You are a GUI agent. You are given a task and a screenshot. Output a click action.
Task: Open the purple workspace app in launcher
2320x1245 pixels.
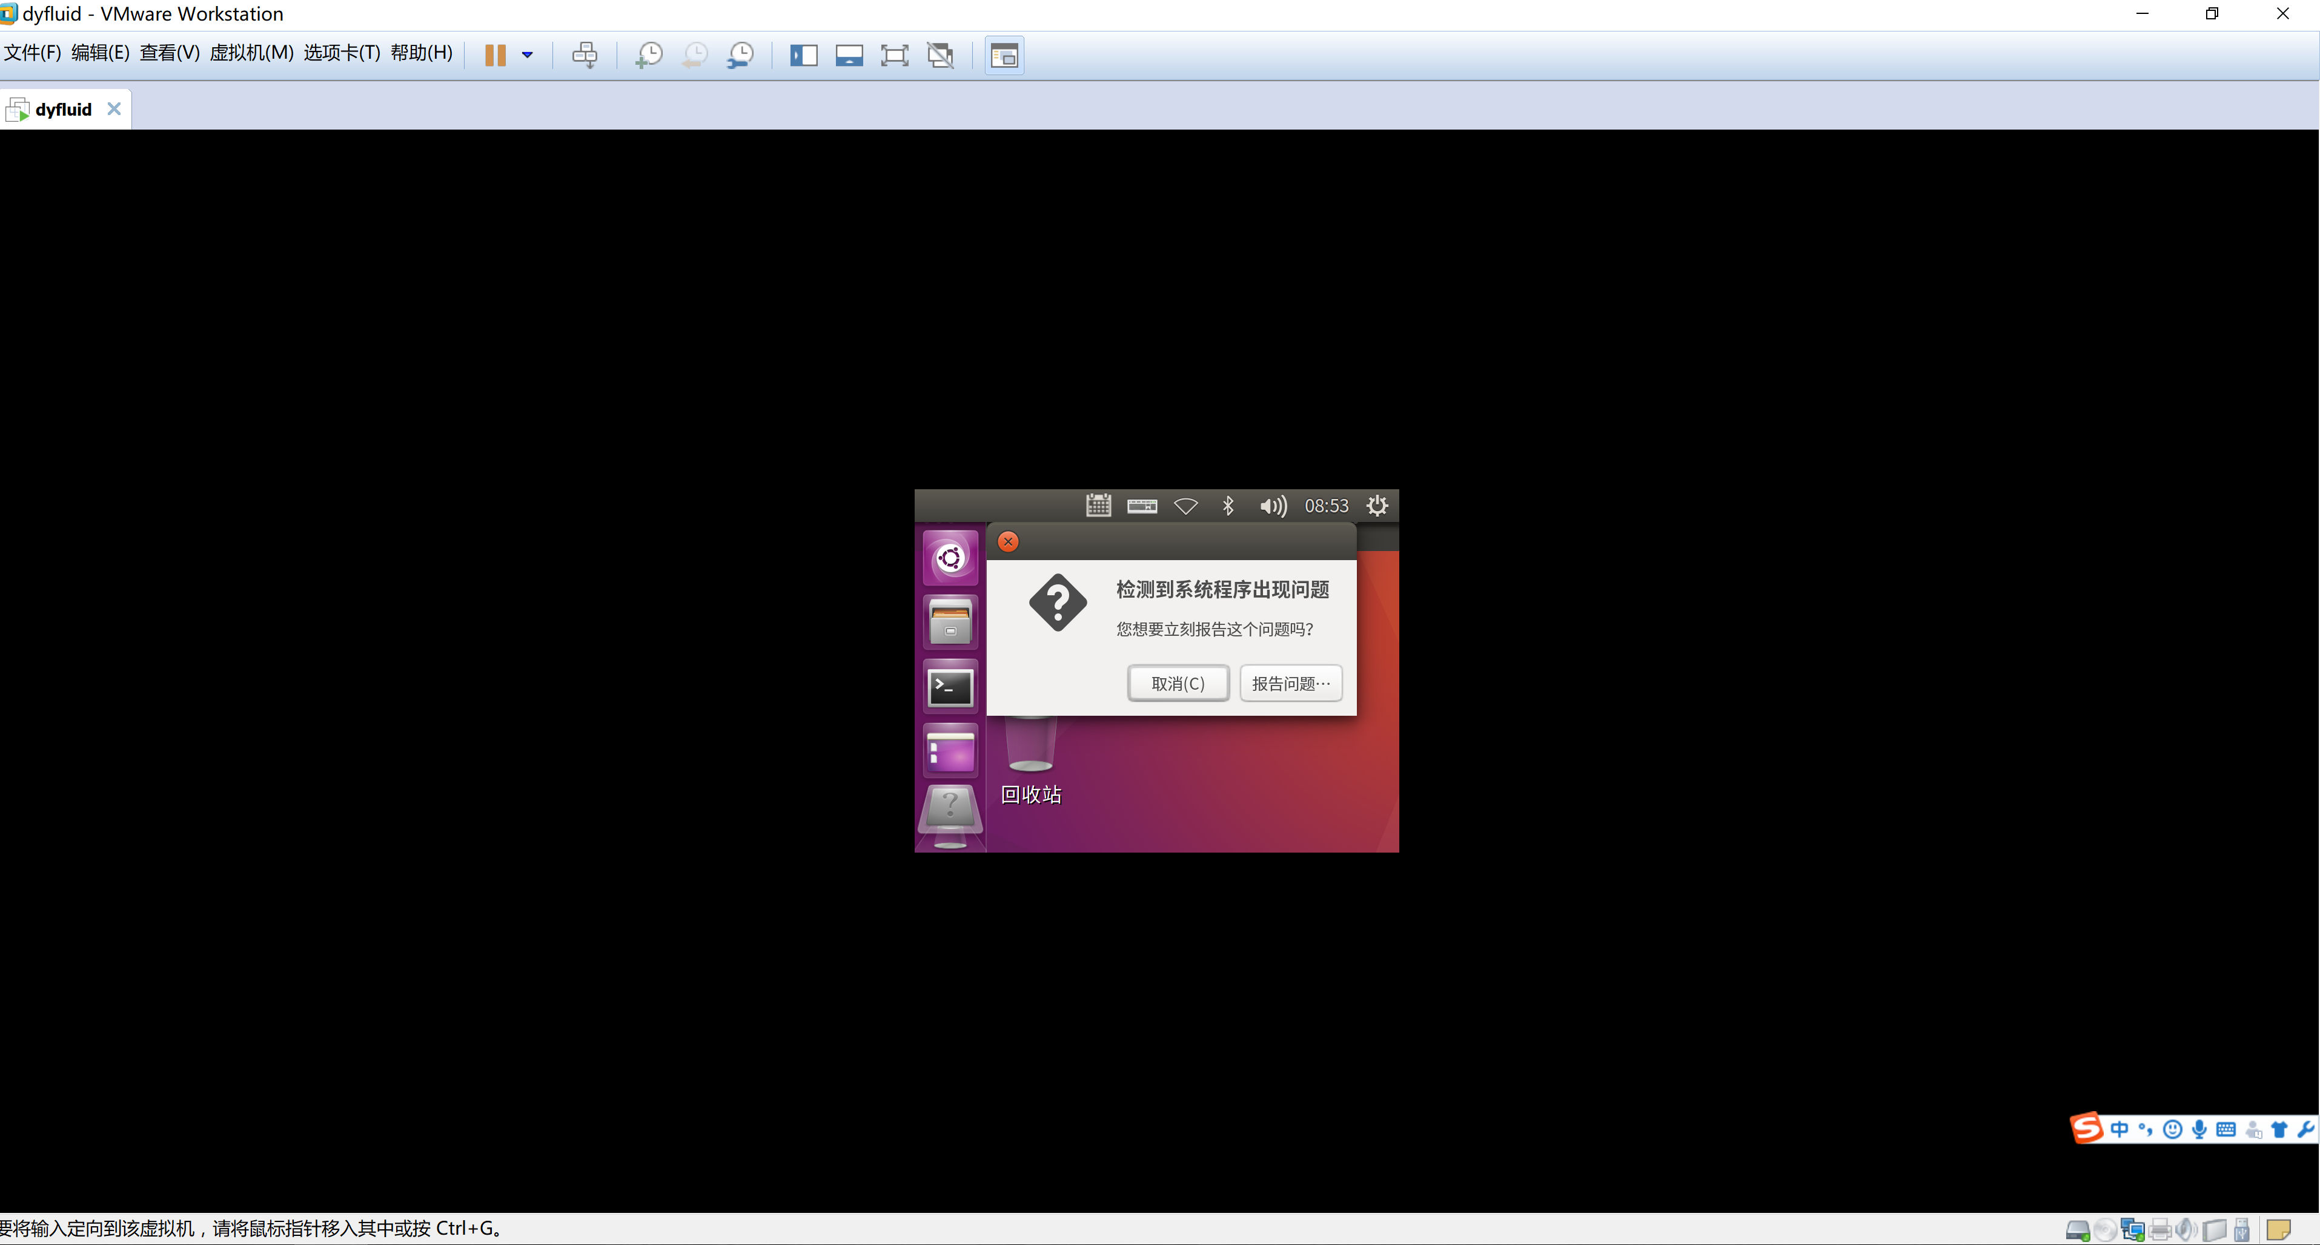point(950,751)
